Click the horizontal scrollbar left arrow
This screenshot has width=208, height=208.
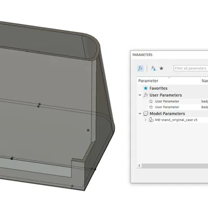pos(139,165)
